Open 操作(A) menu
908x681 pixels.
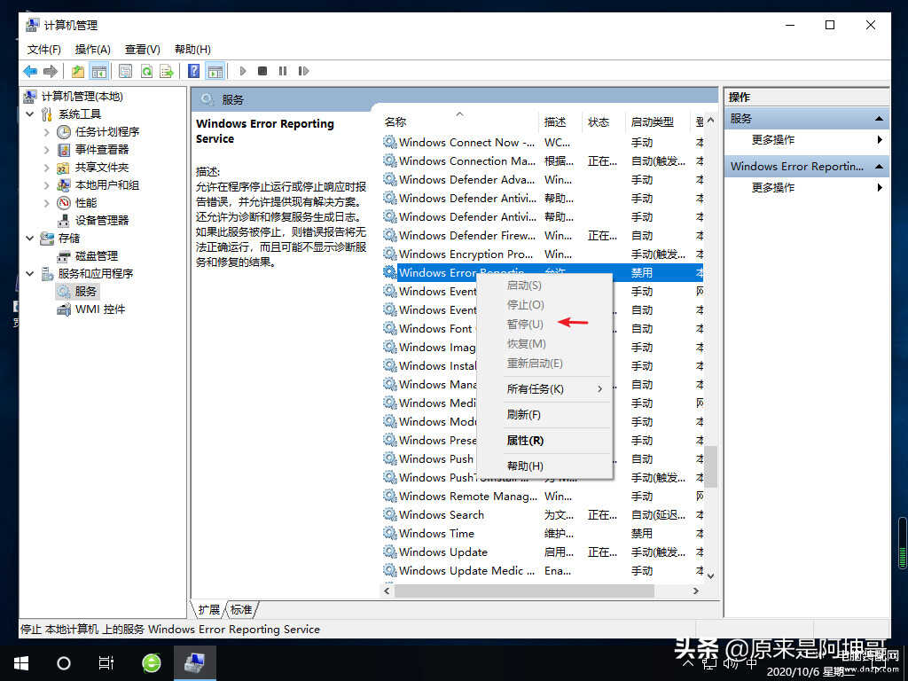92,50
